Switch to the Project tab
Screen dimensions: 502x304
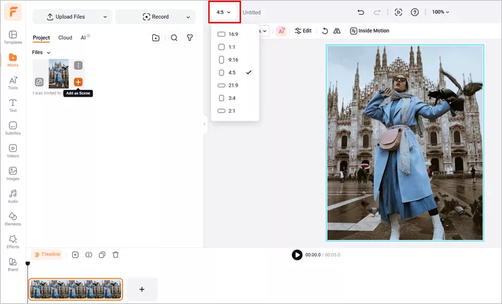point(41,38)
